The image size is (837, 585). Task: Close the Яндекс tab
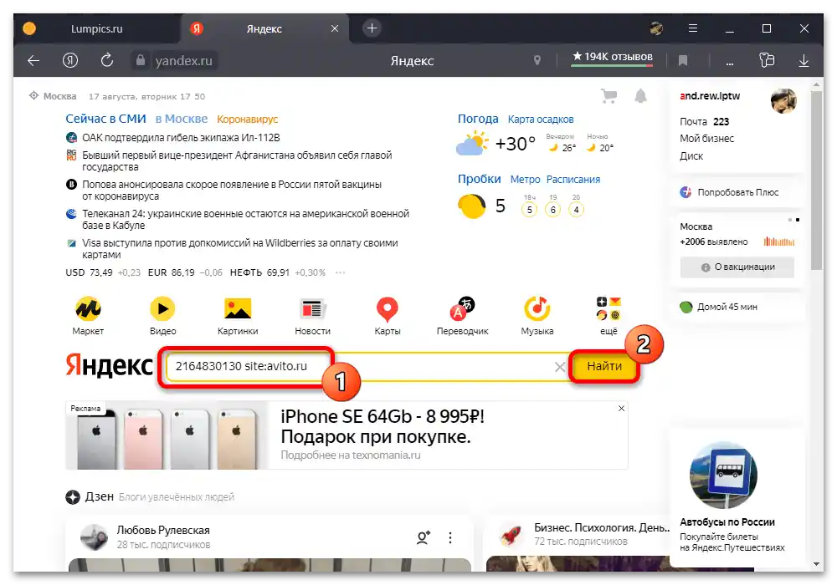335,28
